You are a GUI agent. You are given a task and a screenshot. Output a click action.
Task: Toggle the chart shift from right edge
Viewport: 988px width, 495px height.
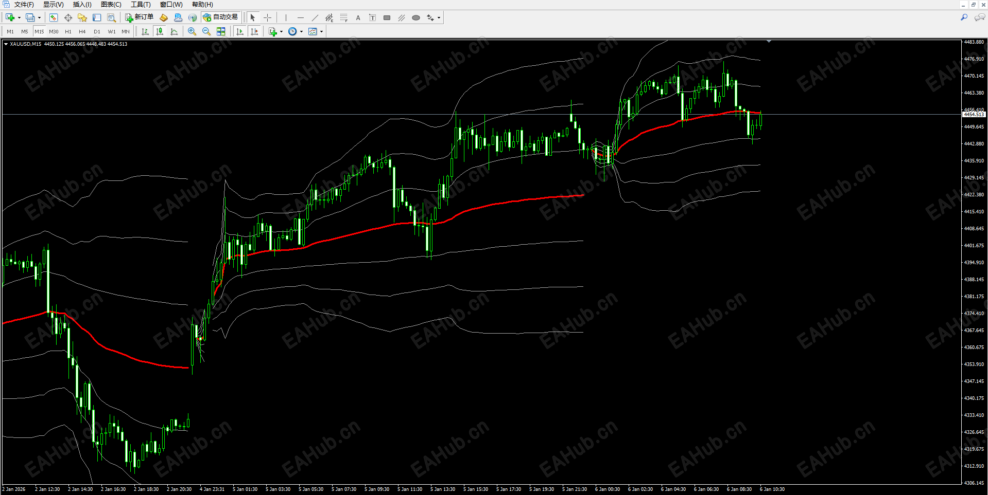[x=254, y=31]
